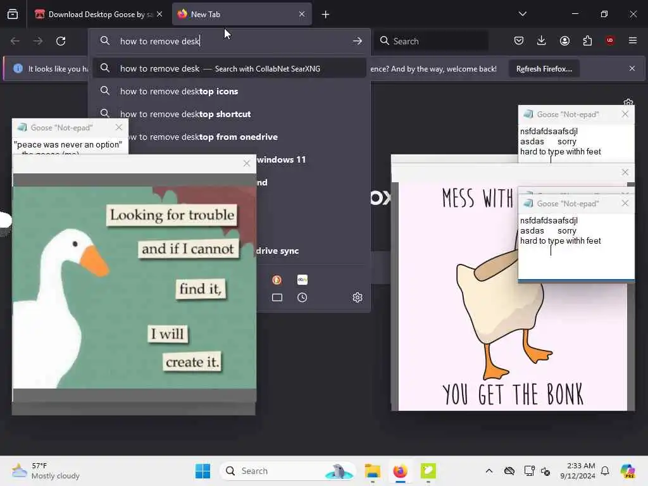
Task: Choose the suggestion ending in 'drive sync'
Action: (x=311, y=251)
